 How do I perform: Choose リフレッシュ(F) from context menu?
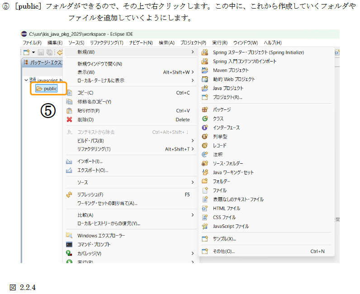point(90,194)
